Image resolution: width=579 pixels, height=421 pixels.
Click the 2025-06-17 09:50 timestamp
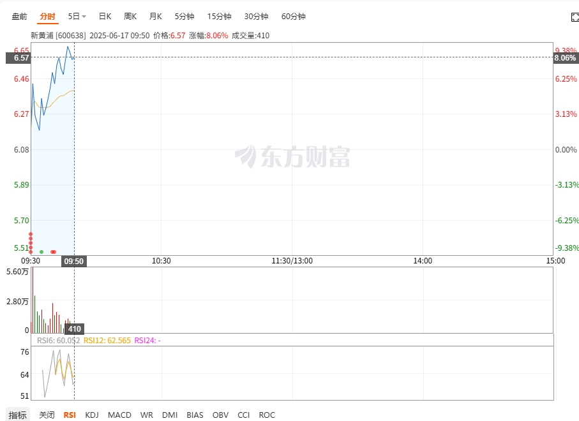(x=119, y=36)
